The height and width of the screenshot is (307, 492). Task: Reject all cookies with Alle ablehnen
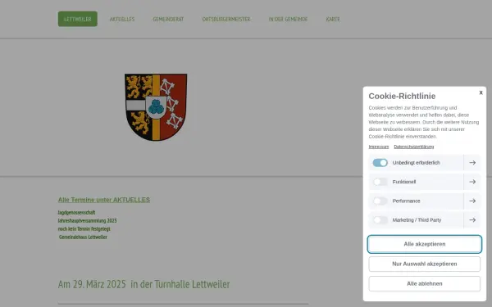pos(424,283)
